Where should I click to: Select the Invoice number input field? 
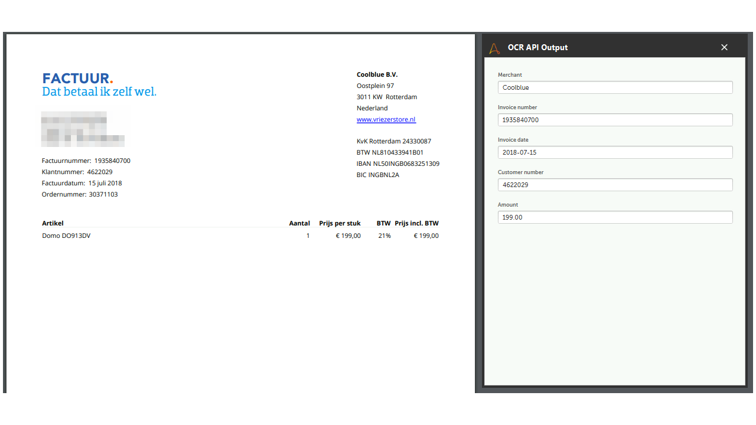click(x=615, y=120)
